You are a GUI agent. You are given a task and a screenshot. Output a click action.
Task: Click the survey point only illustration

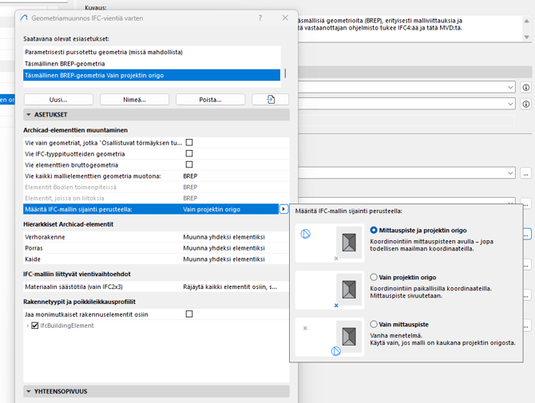tap(330, 336)
